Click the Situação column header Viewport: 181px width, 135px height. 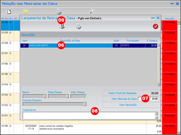pyautogui.click(x=169, y=18)
